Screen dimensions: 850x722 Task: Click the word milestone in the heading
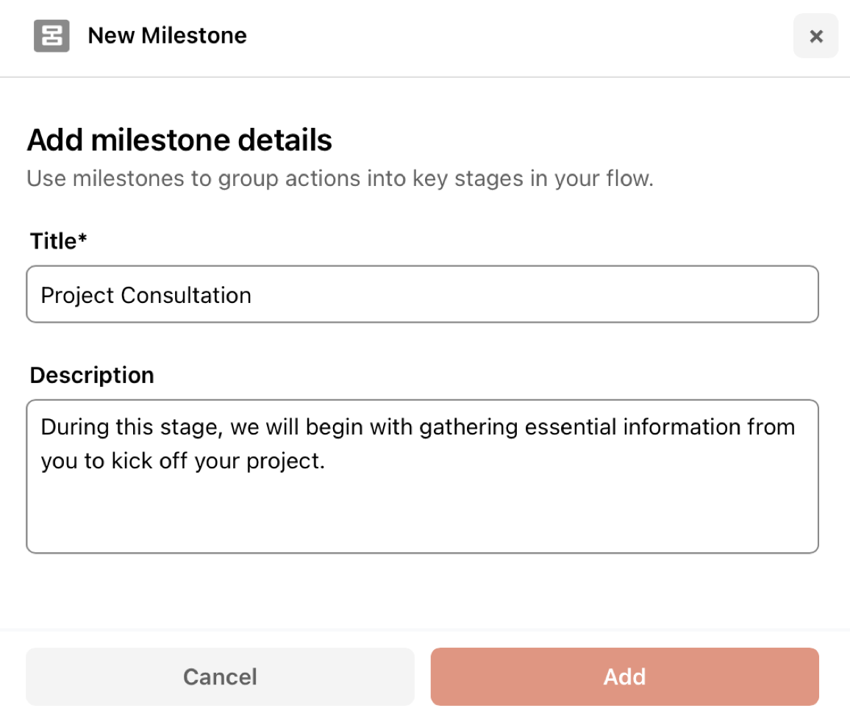pos(160,140)
